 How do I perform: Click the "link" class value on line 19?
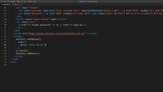[32, 22]
